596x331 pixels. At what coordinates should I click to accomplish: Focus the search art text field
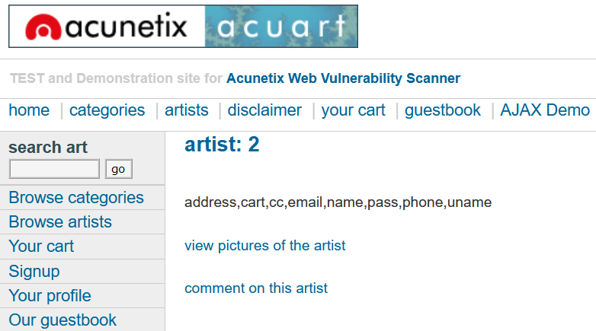(x=54, y=169)
